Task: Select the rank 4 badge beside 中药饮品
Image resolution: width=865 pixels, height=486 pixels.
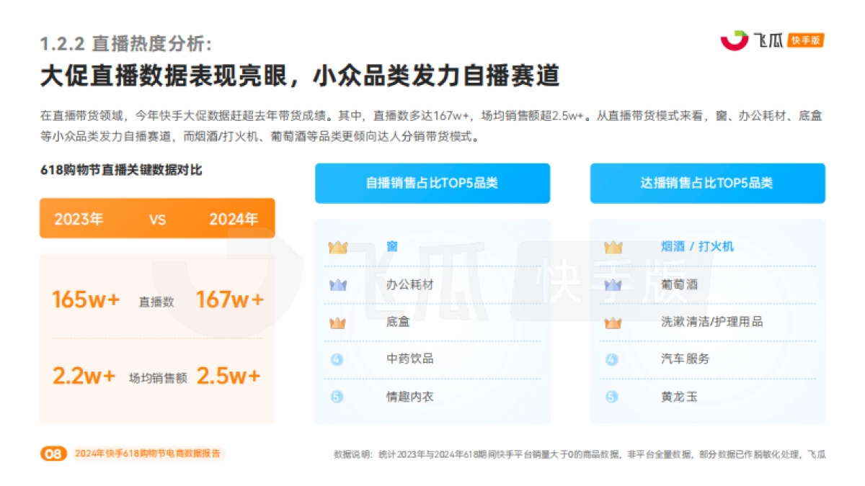Action: click(337, 359)
